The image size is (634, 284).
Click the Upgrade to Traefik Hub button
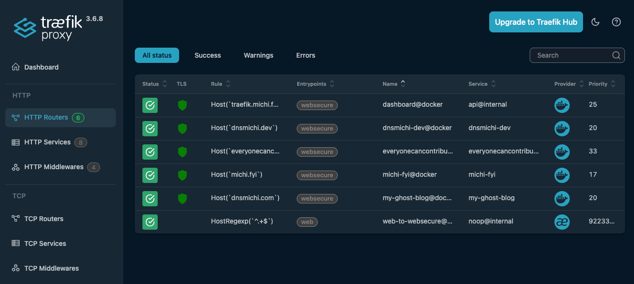coord(536,21)
